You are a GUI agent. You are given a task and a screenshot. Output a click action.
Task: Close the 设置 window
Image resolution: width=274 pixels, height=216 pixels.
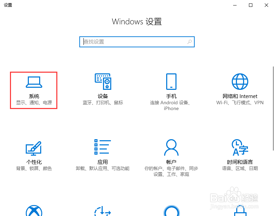tap(266, 5)
